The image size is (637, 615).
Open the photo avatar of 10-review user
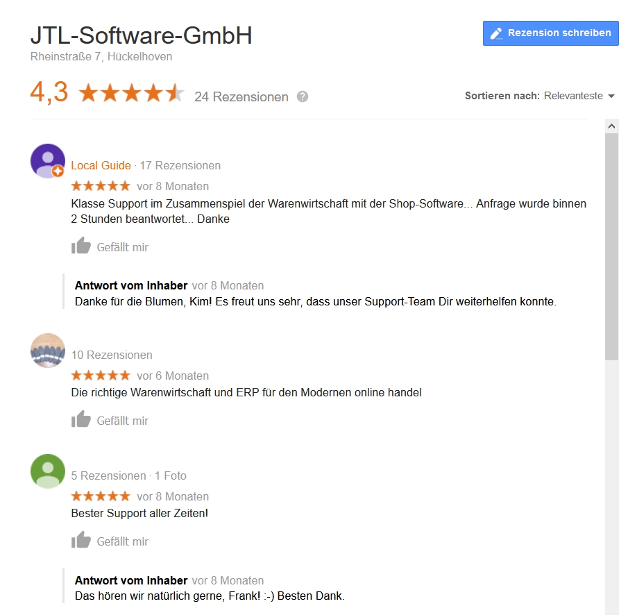pyautogui.click(x=48, y=351)
